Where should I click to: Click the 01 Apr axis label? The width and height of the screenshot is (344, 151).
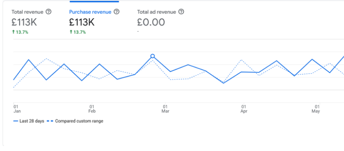point(244,109)
